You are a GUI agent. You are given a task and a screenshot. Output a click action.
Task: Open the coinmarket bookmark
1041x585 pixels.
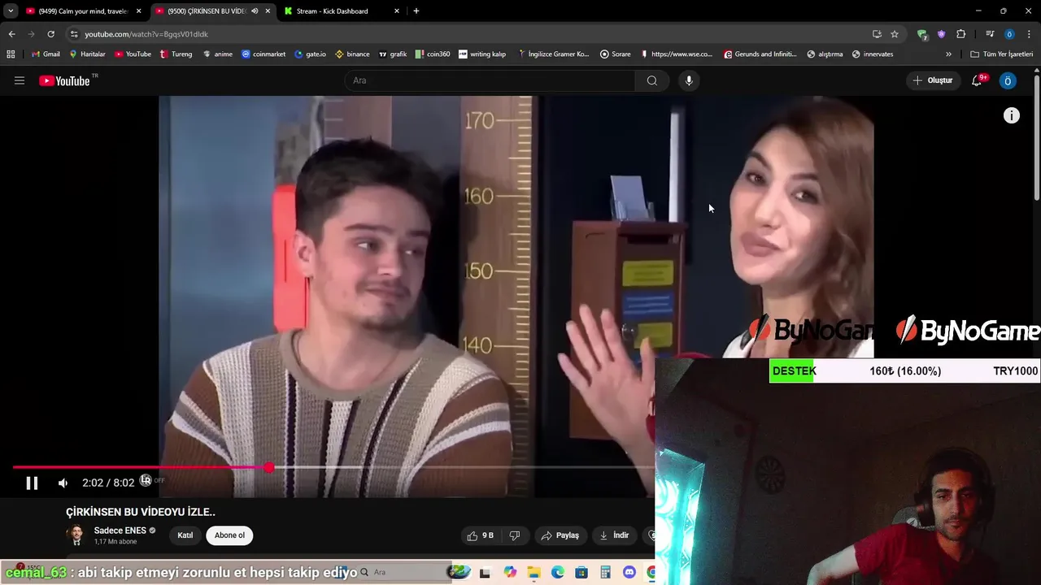click(x=264, y=54)
